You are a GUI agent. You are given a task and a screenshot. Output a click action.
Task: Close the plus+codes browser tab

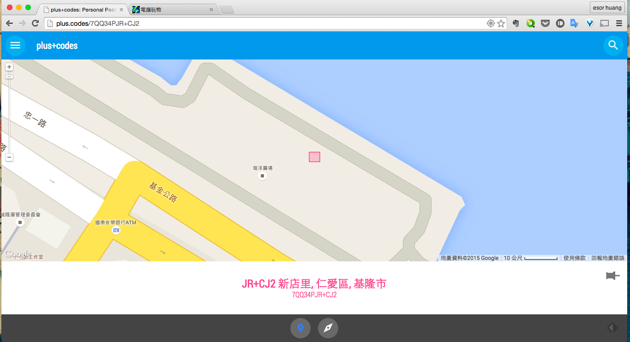coord(121,9)
